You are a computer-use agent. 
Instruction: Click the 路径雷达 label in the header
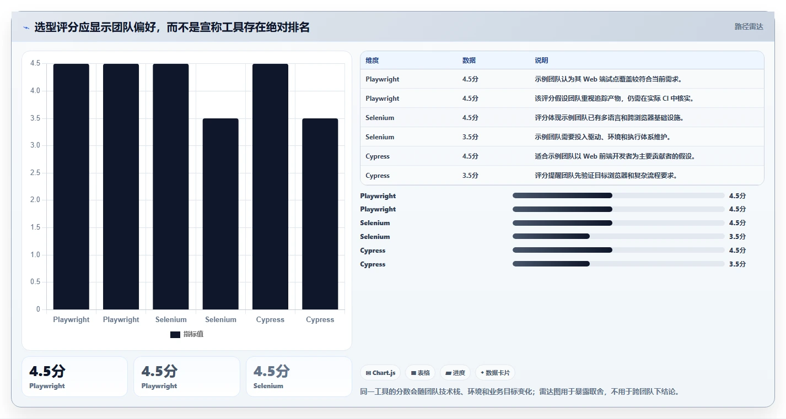click(x=749, y=26)
